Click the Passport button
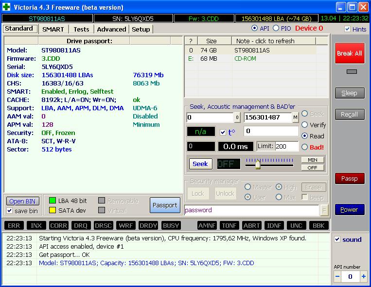 pos(165,205)
